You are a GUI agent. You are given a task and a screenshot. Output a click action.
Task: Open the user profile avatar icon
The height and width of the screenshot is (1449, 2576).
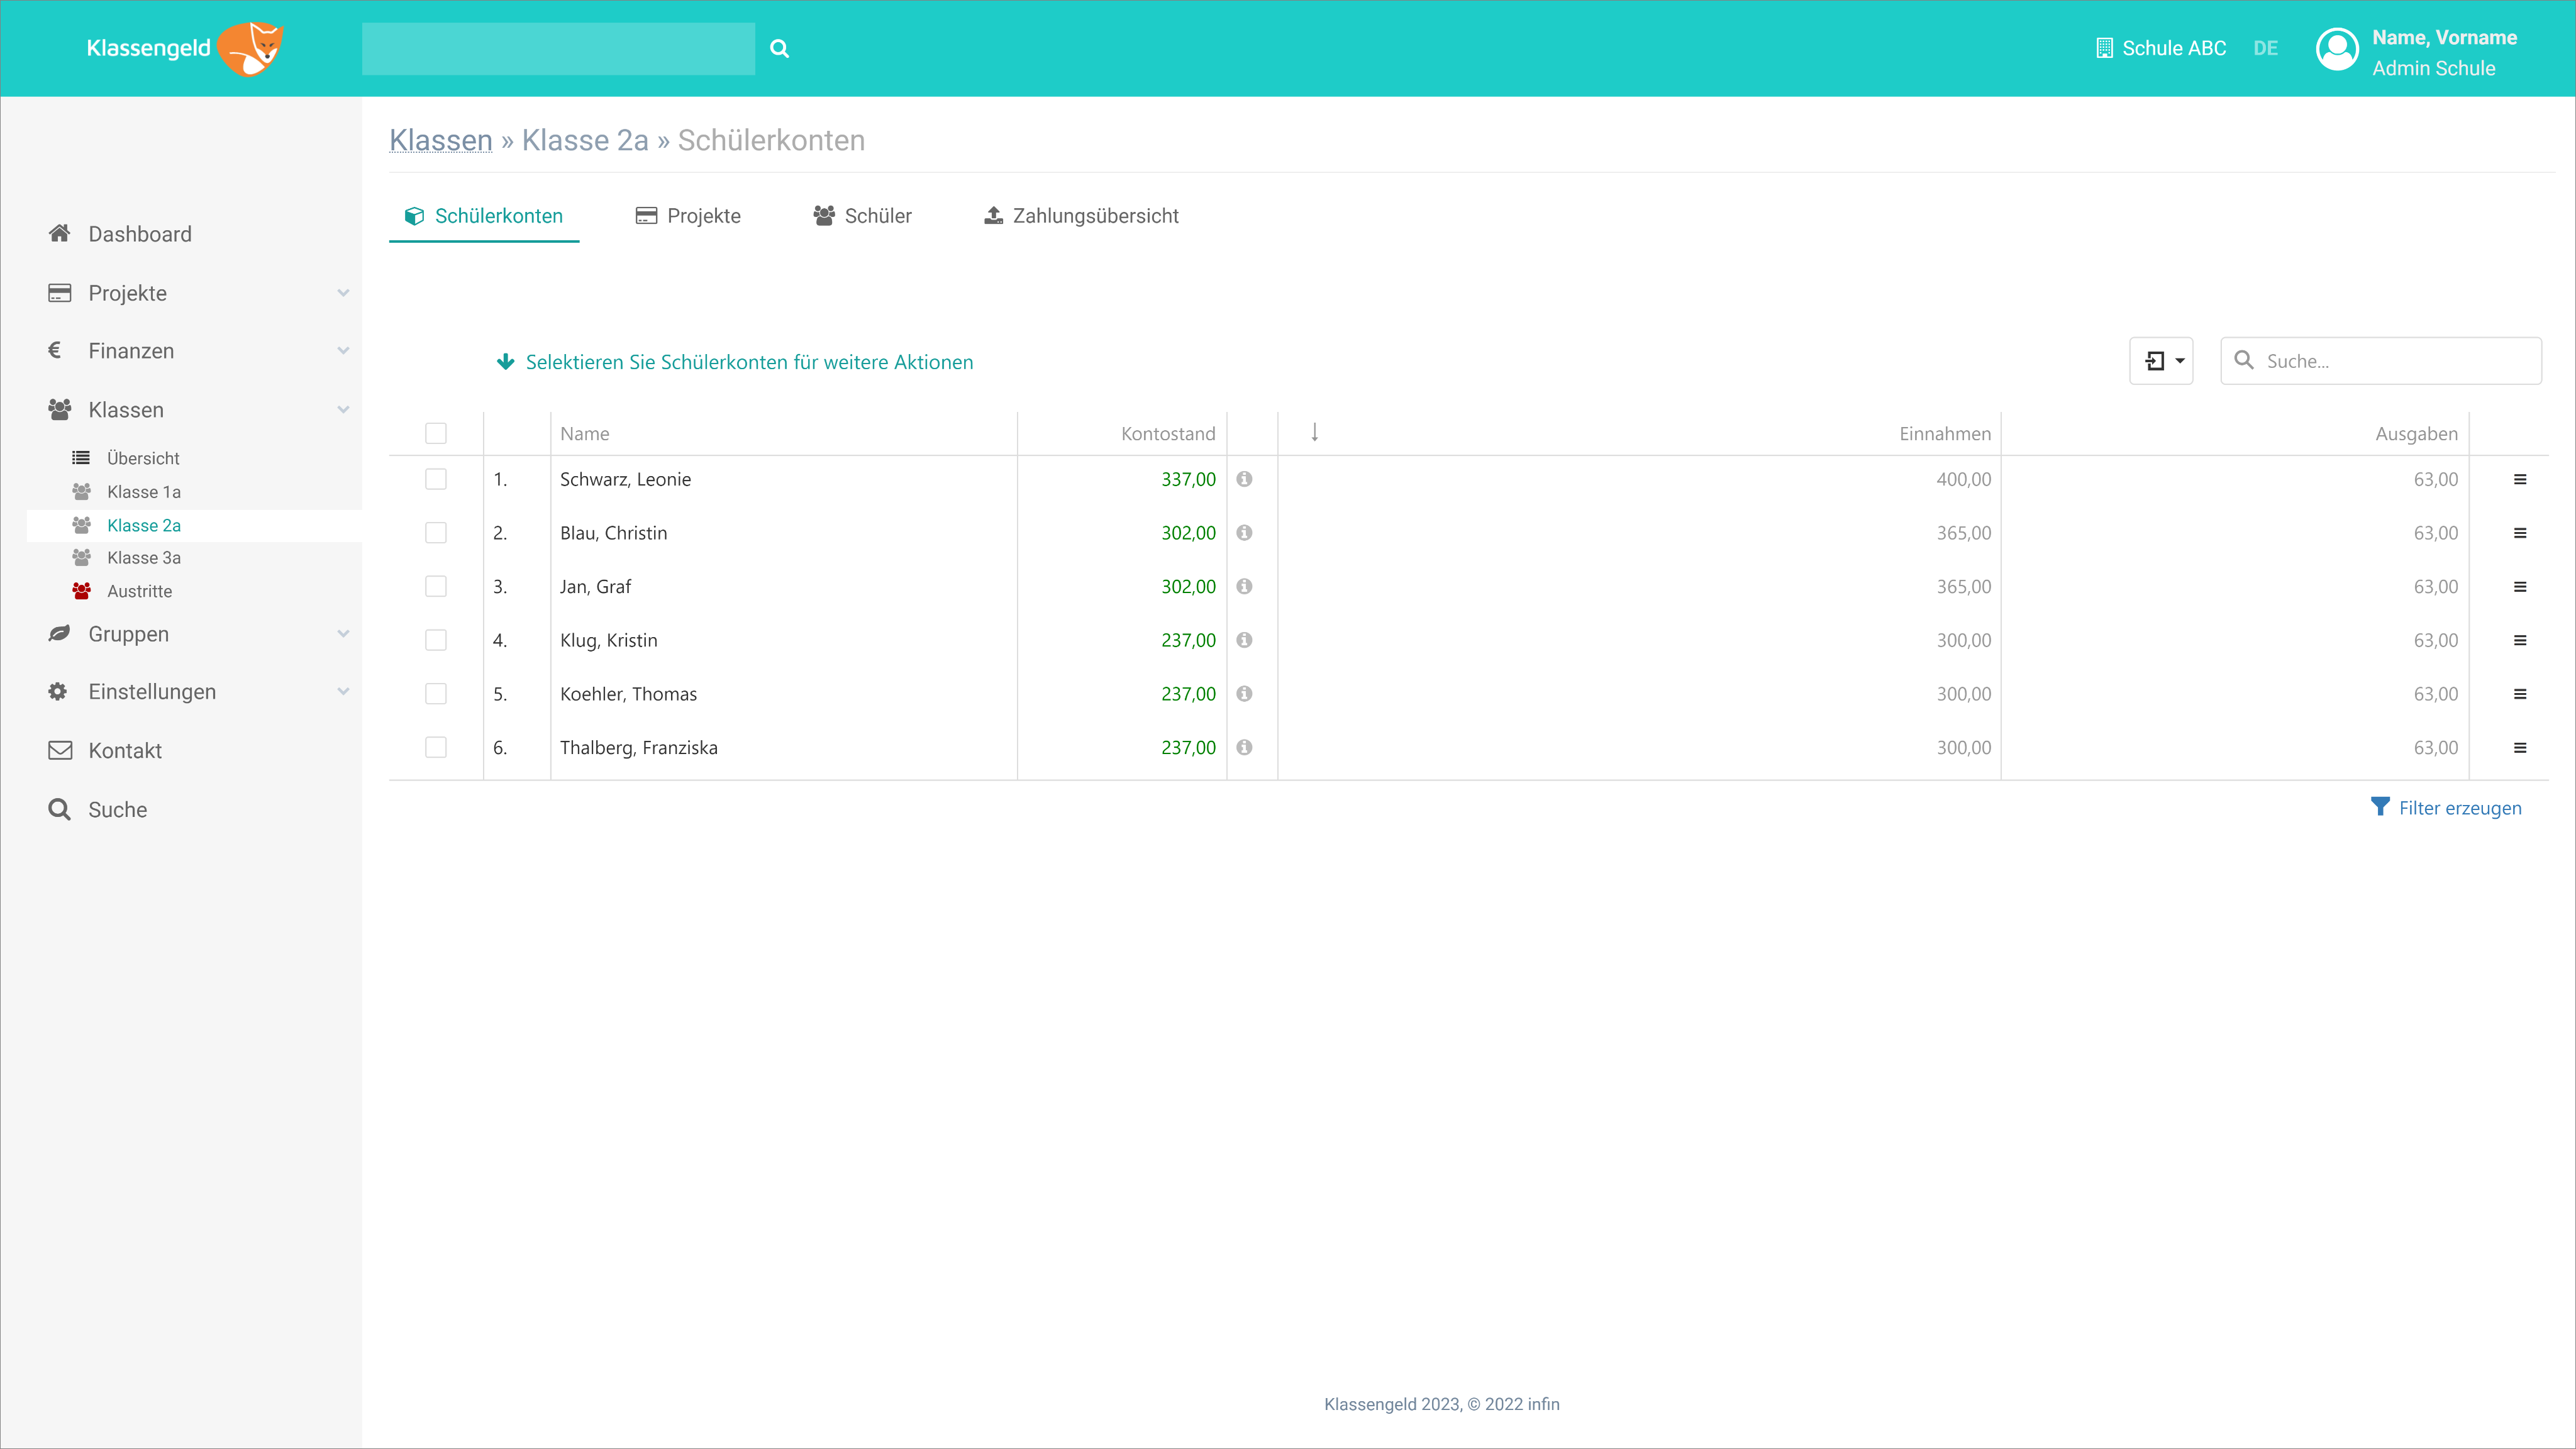2337,49
